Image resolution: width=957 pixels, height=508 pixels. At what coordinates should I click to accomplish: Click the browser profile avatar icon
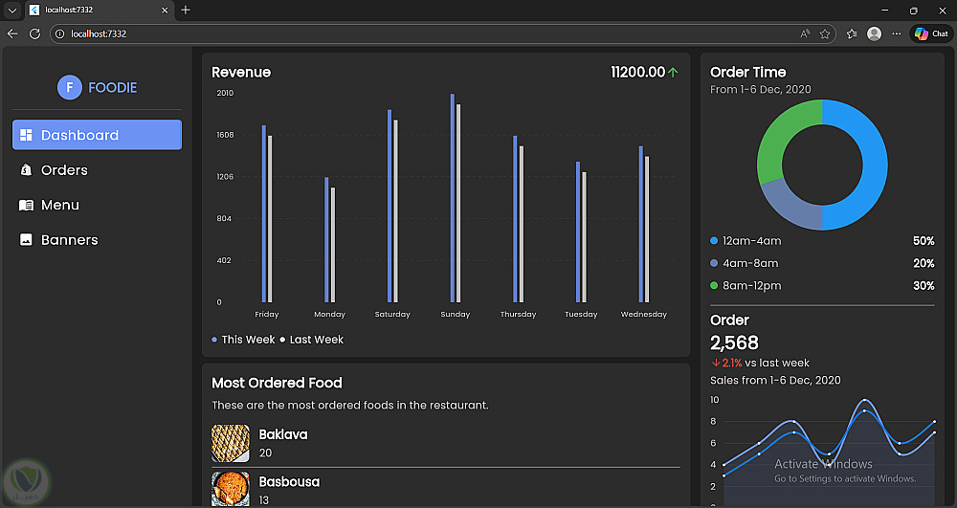[874, 33]
